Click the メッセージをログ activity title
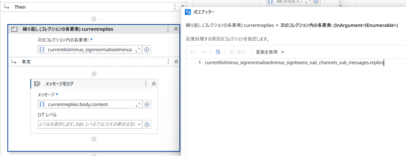This screenshot has height=156, width=406. [x=59, y=84]
